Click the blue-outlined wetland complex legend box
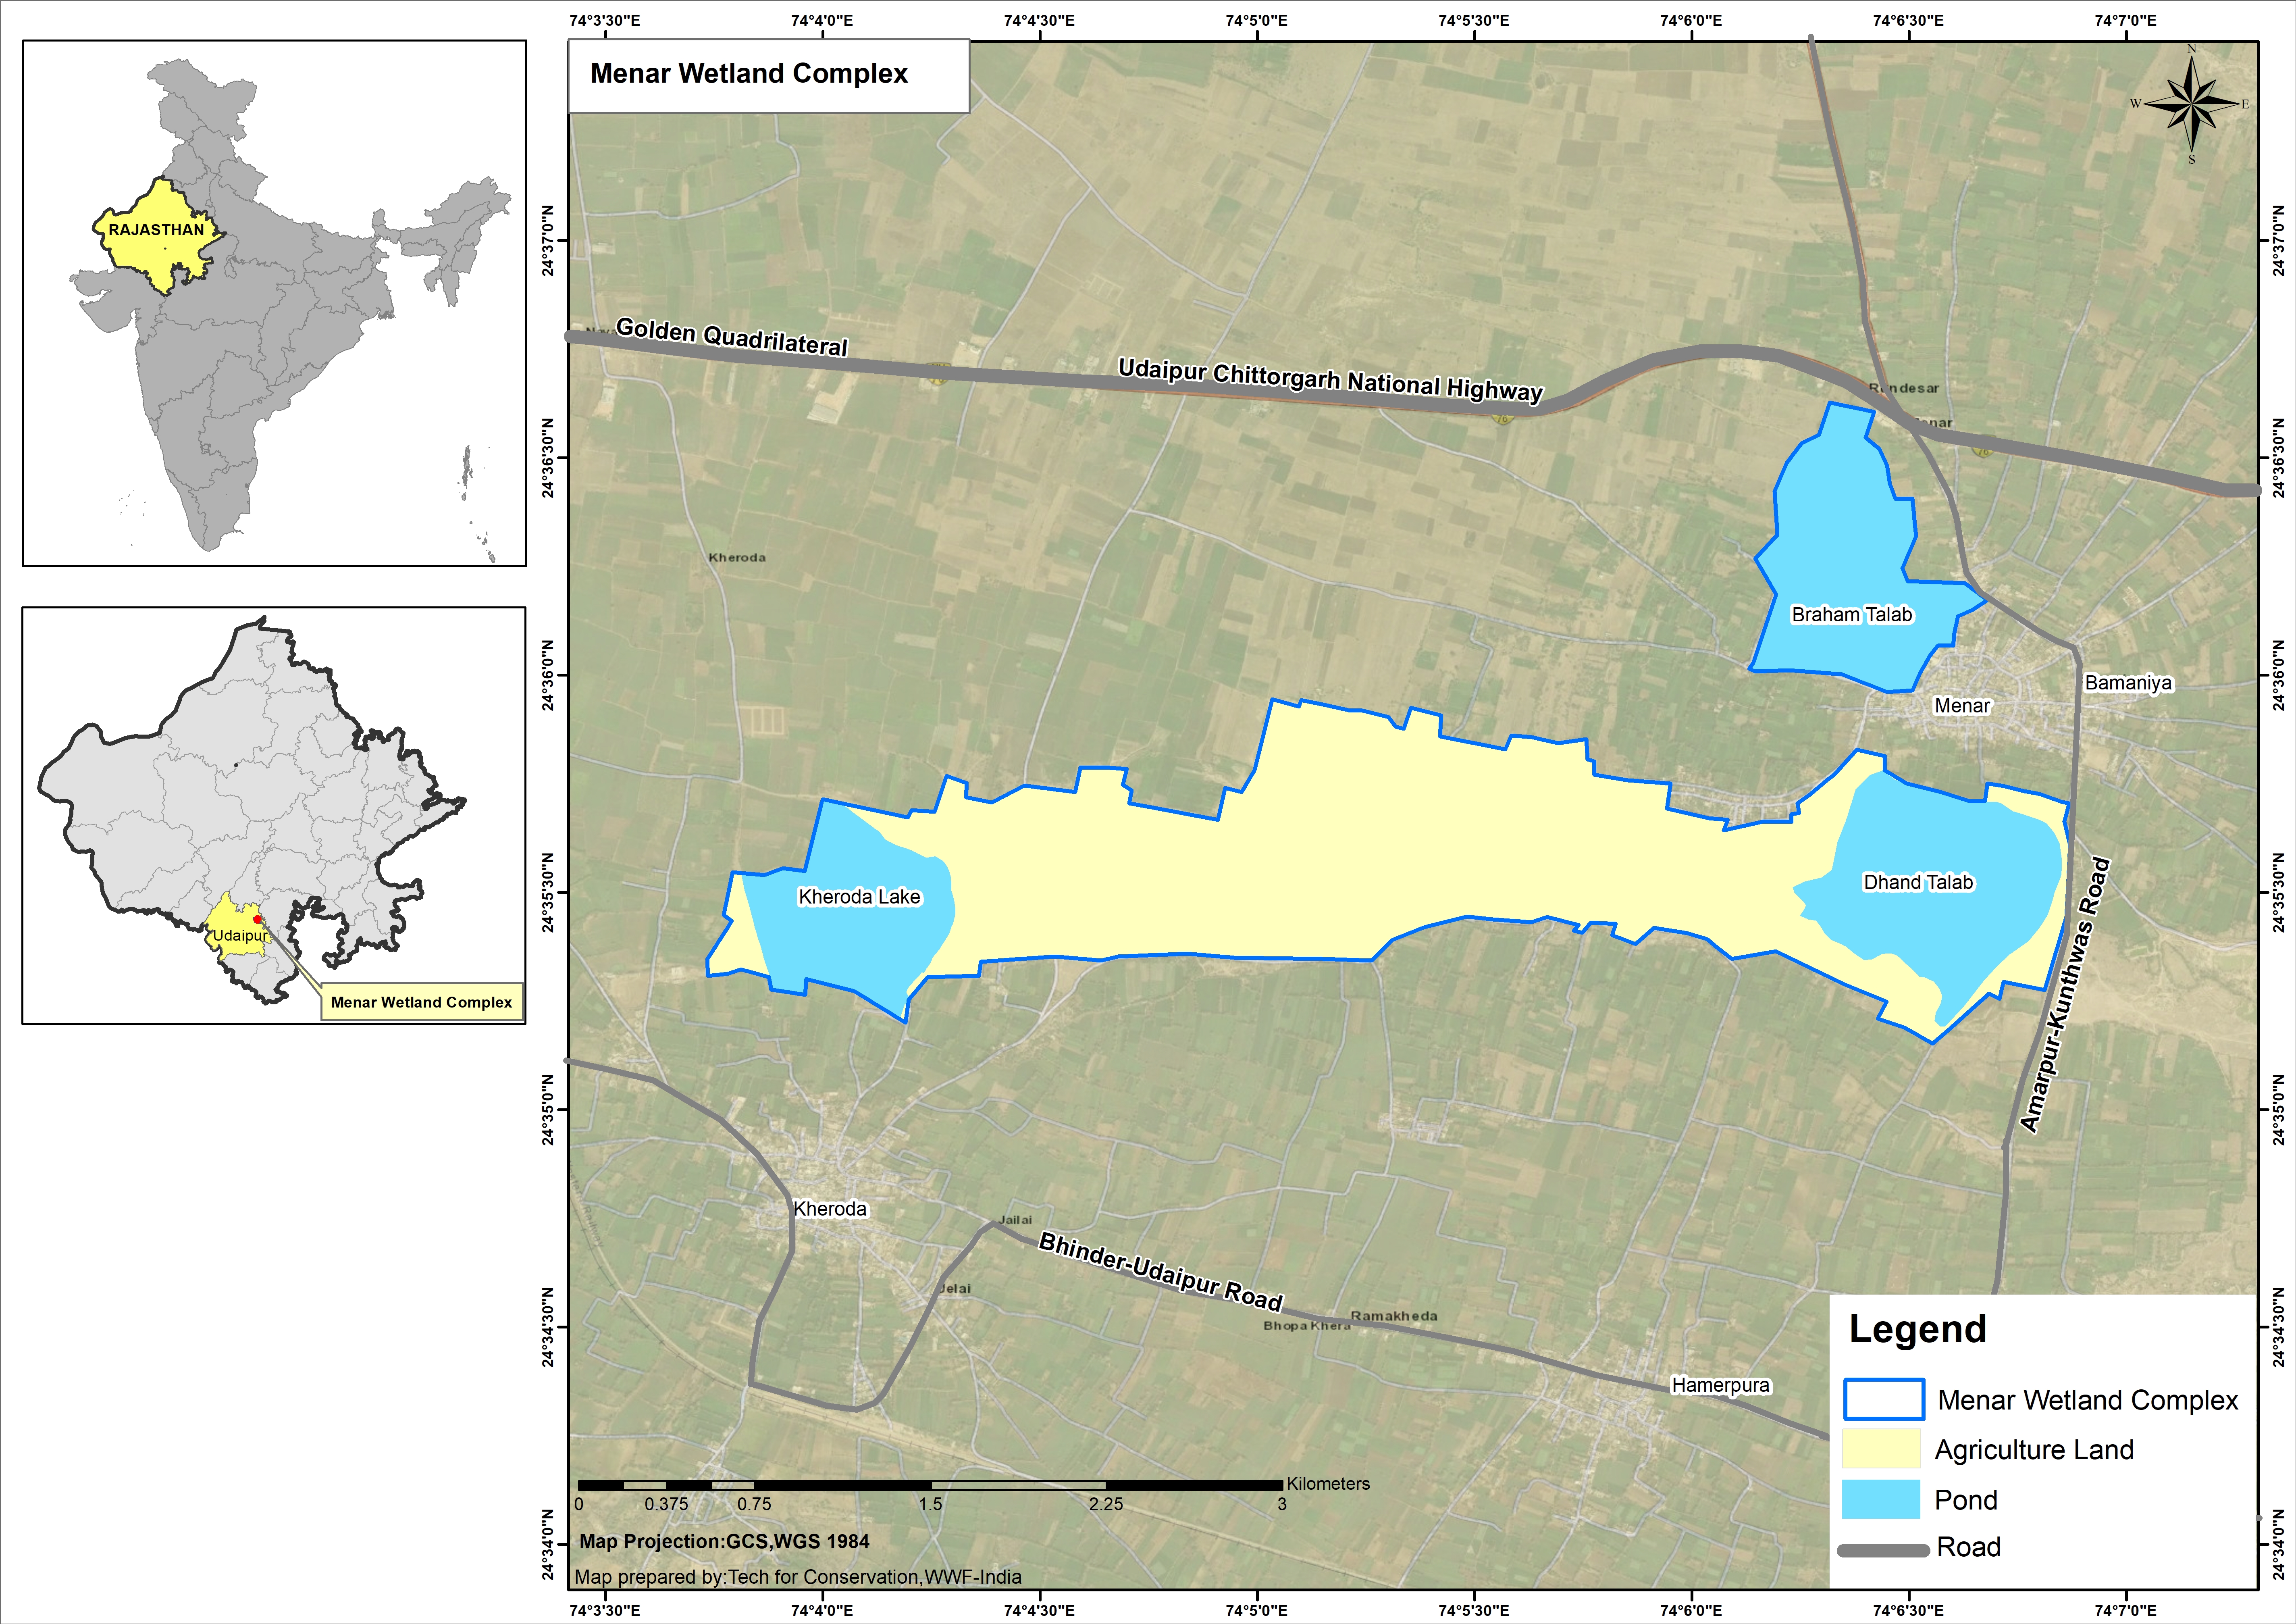This screenshot has width=2296, height=1624. [1884, 1399]
